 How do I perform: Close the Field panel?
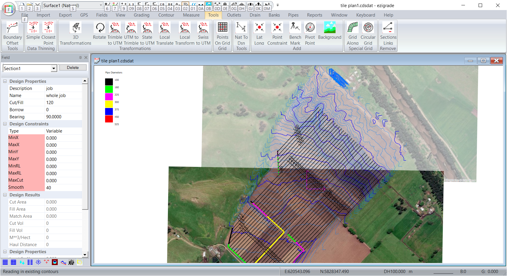coord(86,58)
